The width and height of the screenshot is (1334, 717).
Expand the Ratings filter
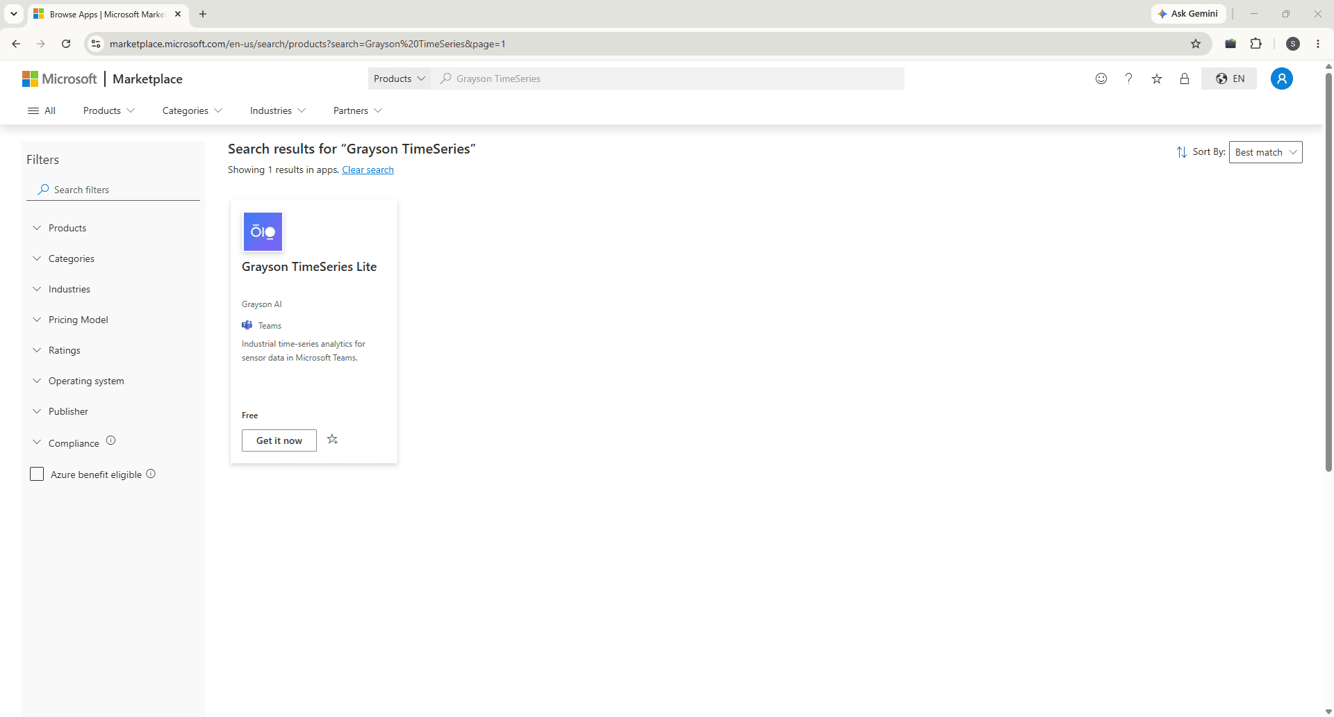point(56,350)
